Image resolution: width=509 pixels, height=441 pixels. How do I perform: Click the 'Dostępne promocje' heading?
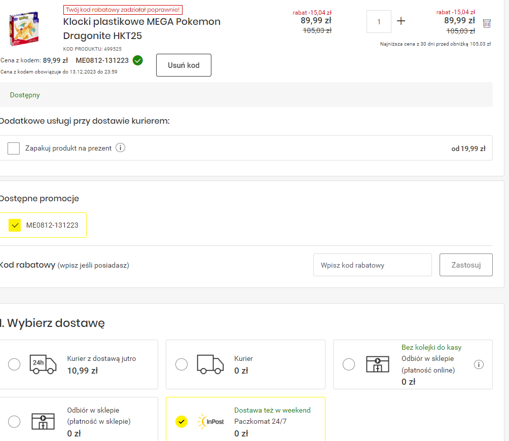39,199
